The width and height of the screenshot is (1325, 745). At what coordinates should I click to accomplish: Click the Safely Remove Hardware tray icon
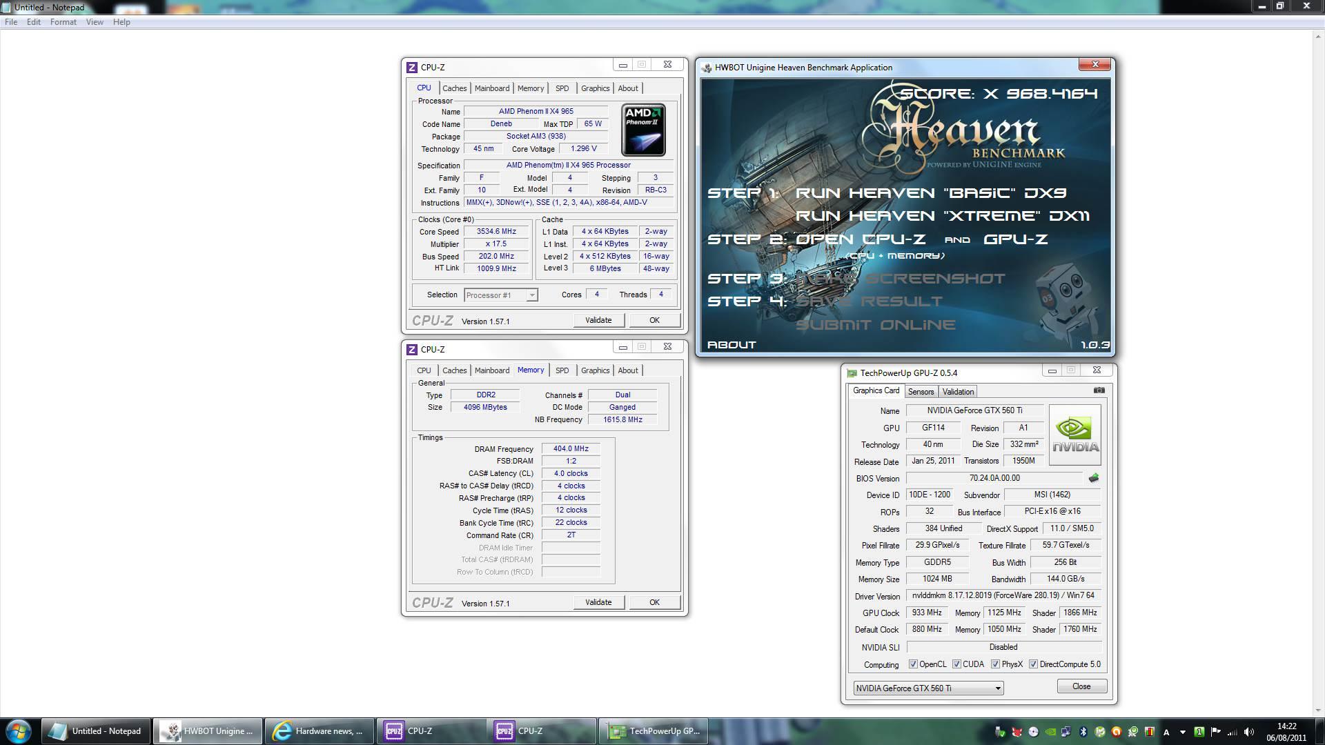pyautogui.click(x=1000, y=732)
